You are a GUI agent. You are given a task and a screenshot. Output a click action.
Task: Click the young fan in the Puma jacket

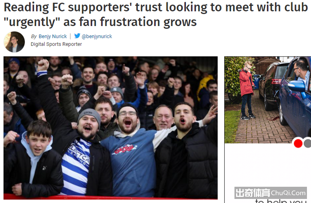(34, 159)
